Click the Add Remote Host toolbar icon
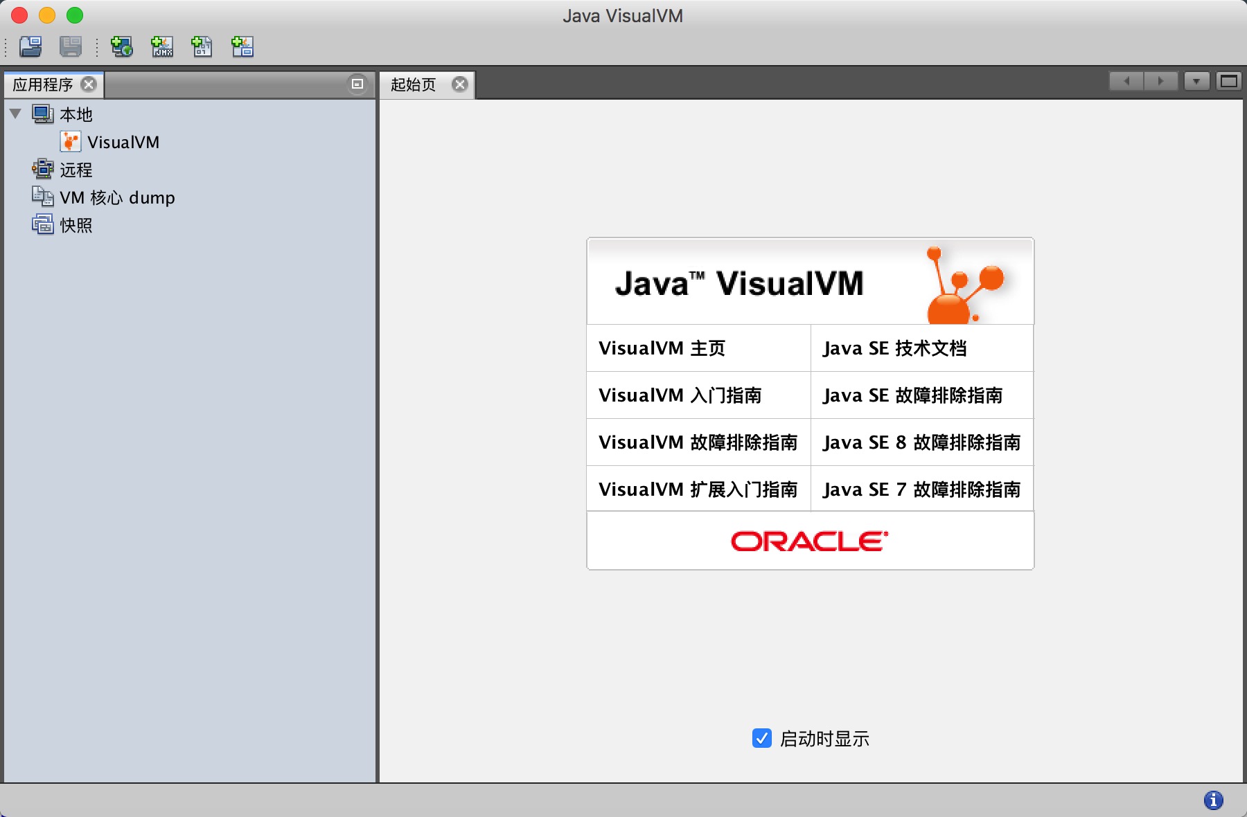 tap(122, 46)
